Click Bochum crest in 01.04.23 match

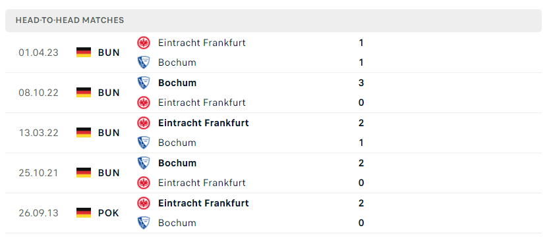[144, 62]
